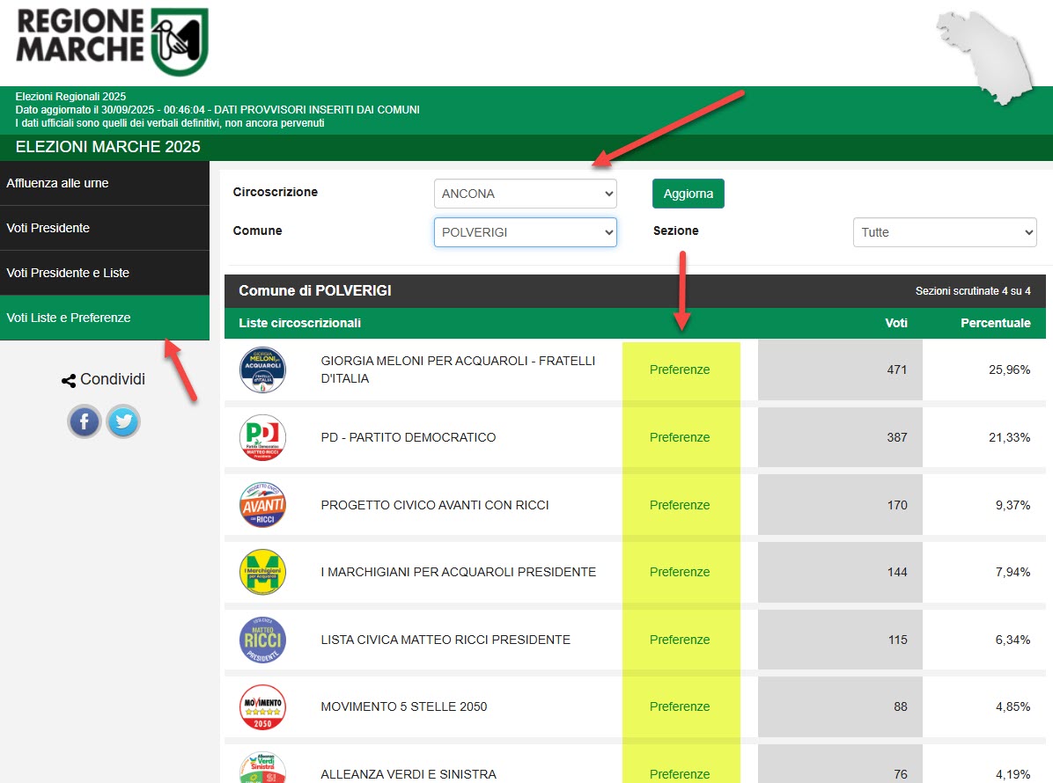Viewport: 1053px width, 783px height.
Task: Click the Voti column header
Action: pyautogui.click(x=896, y=323)
